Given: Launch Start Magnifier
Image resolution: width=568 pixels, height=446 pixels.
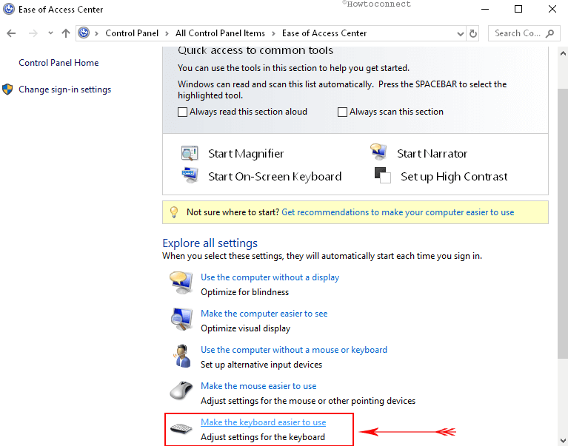Looking at the screenshot, I should pyautogui.click(x=246, y=154).
